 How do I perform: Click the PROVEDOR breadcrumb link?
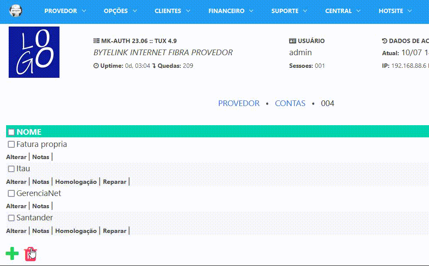[x=239, y=103]
